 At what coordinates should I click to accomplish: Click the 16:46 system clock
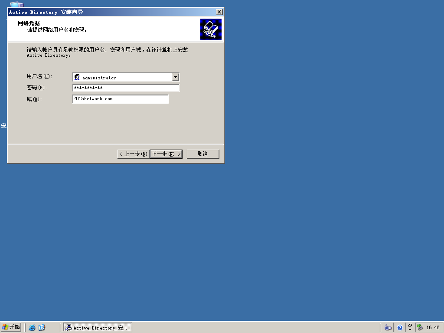433,328
